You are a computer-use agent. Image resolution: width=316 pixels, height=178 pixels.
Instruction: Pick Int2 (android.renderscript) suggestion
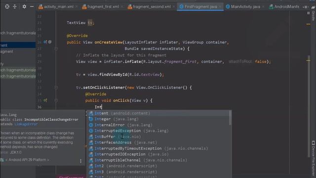tap(158, 166)
